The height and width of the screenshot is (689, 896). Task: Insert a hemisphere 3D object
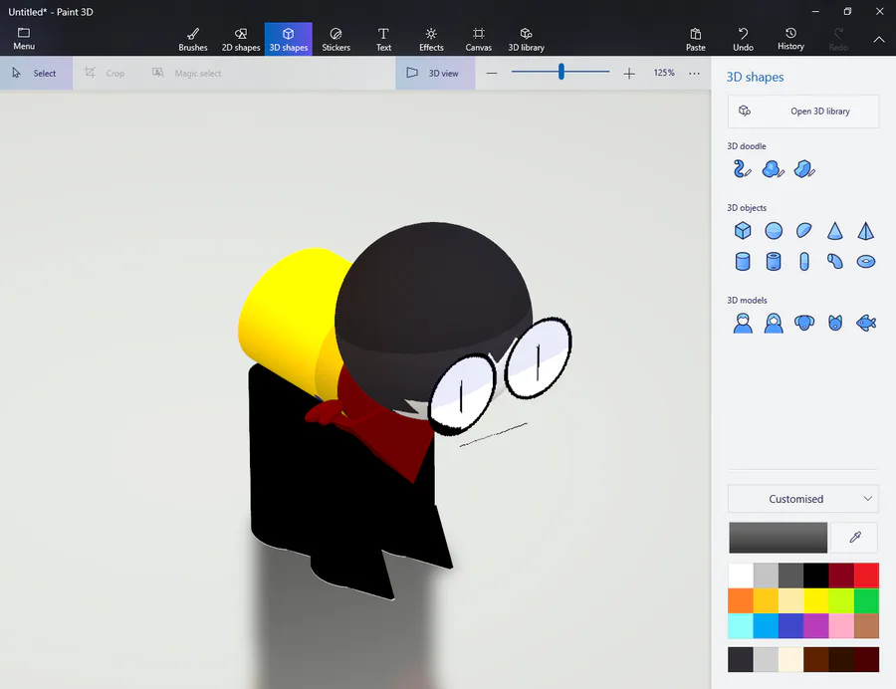804,231
